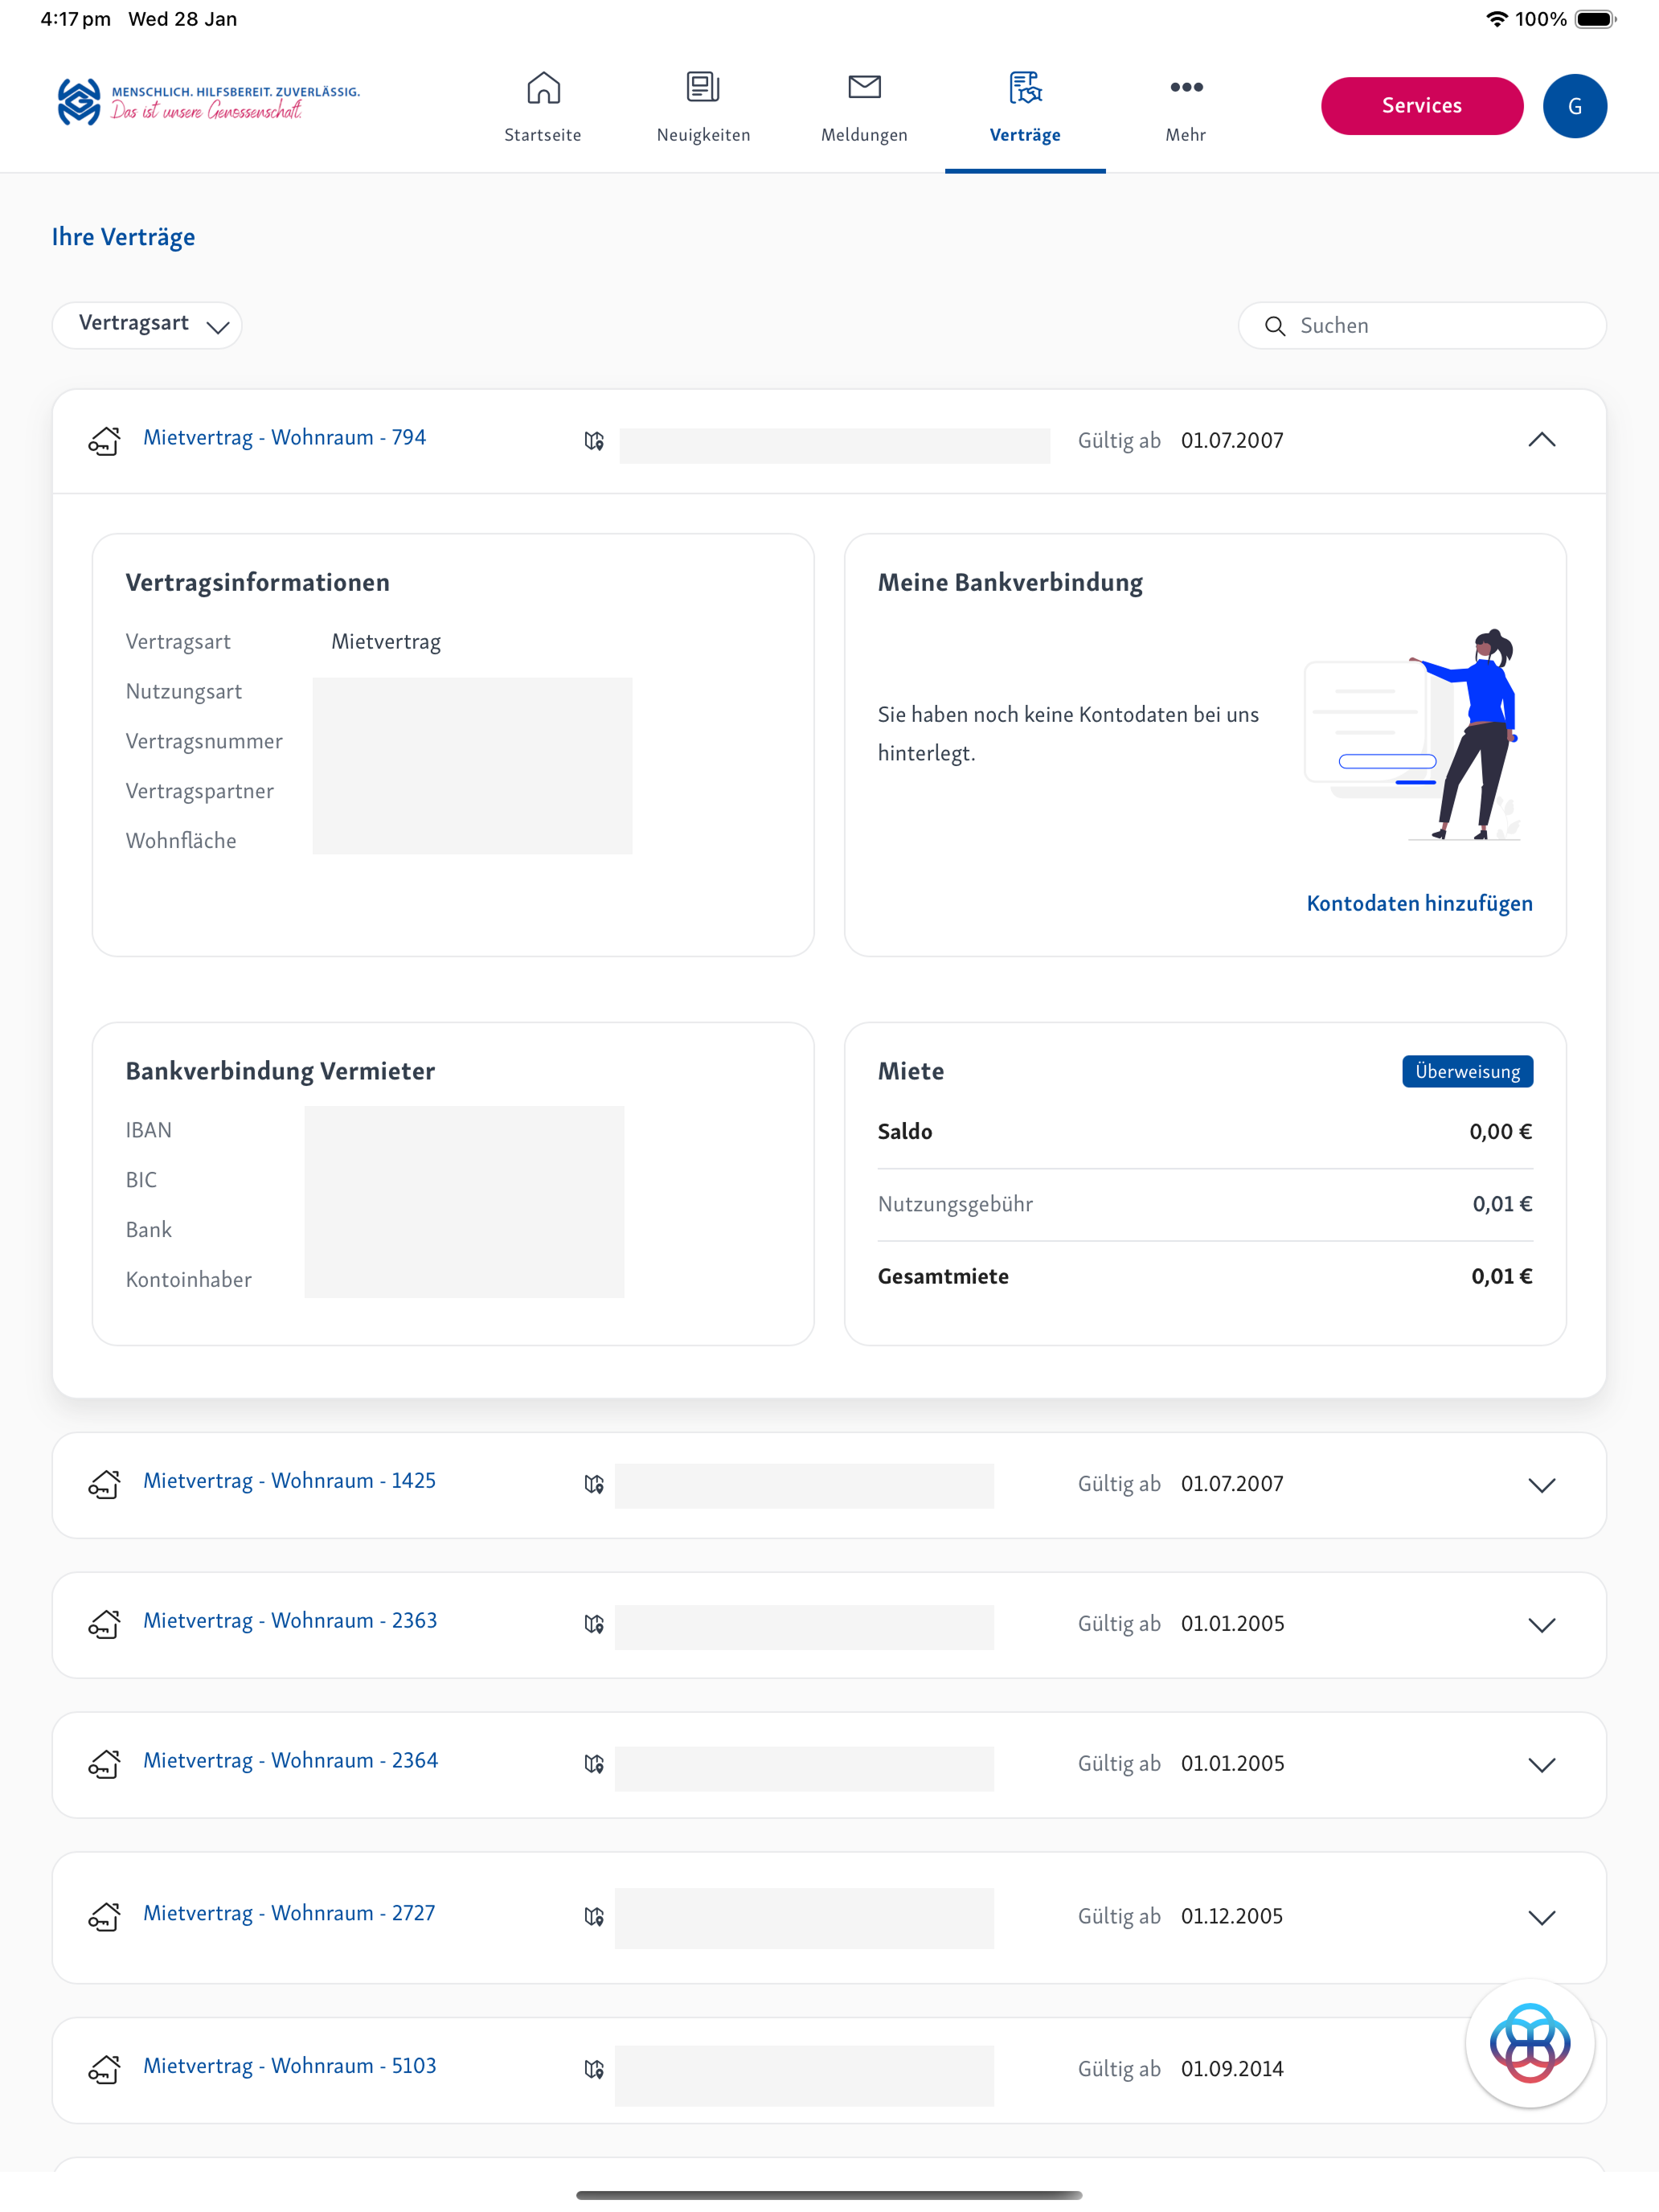1659x2212 pixels.
Task: Open link Mietvertrag - Wohnraum - 2727
Action: point(289,1914)
